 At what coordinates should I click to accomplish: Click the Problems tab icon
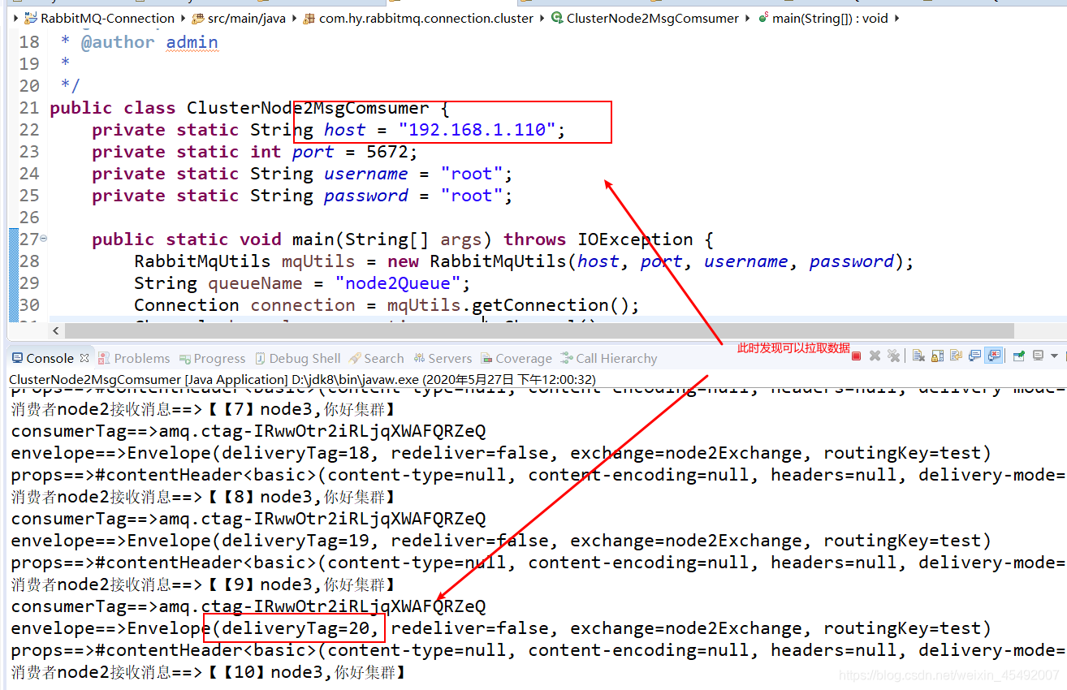click(104, 358)
